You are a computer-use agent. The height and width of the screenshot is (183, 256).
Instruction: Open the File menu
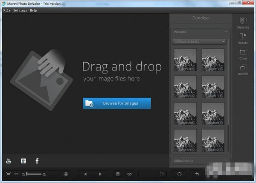pos(7,10)
